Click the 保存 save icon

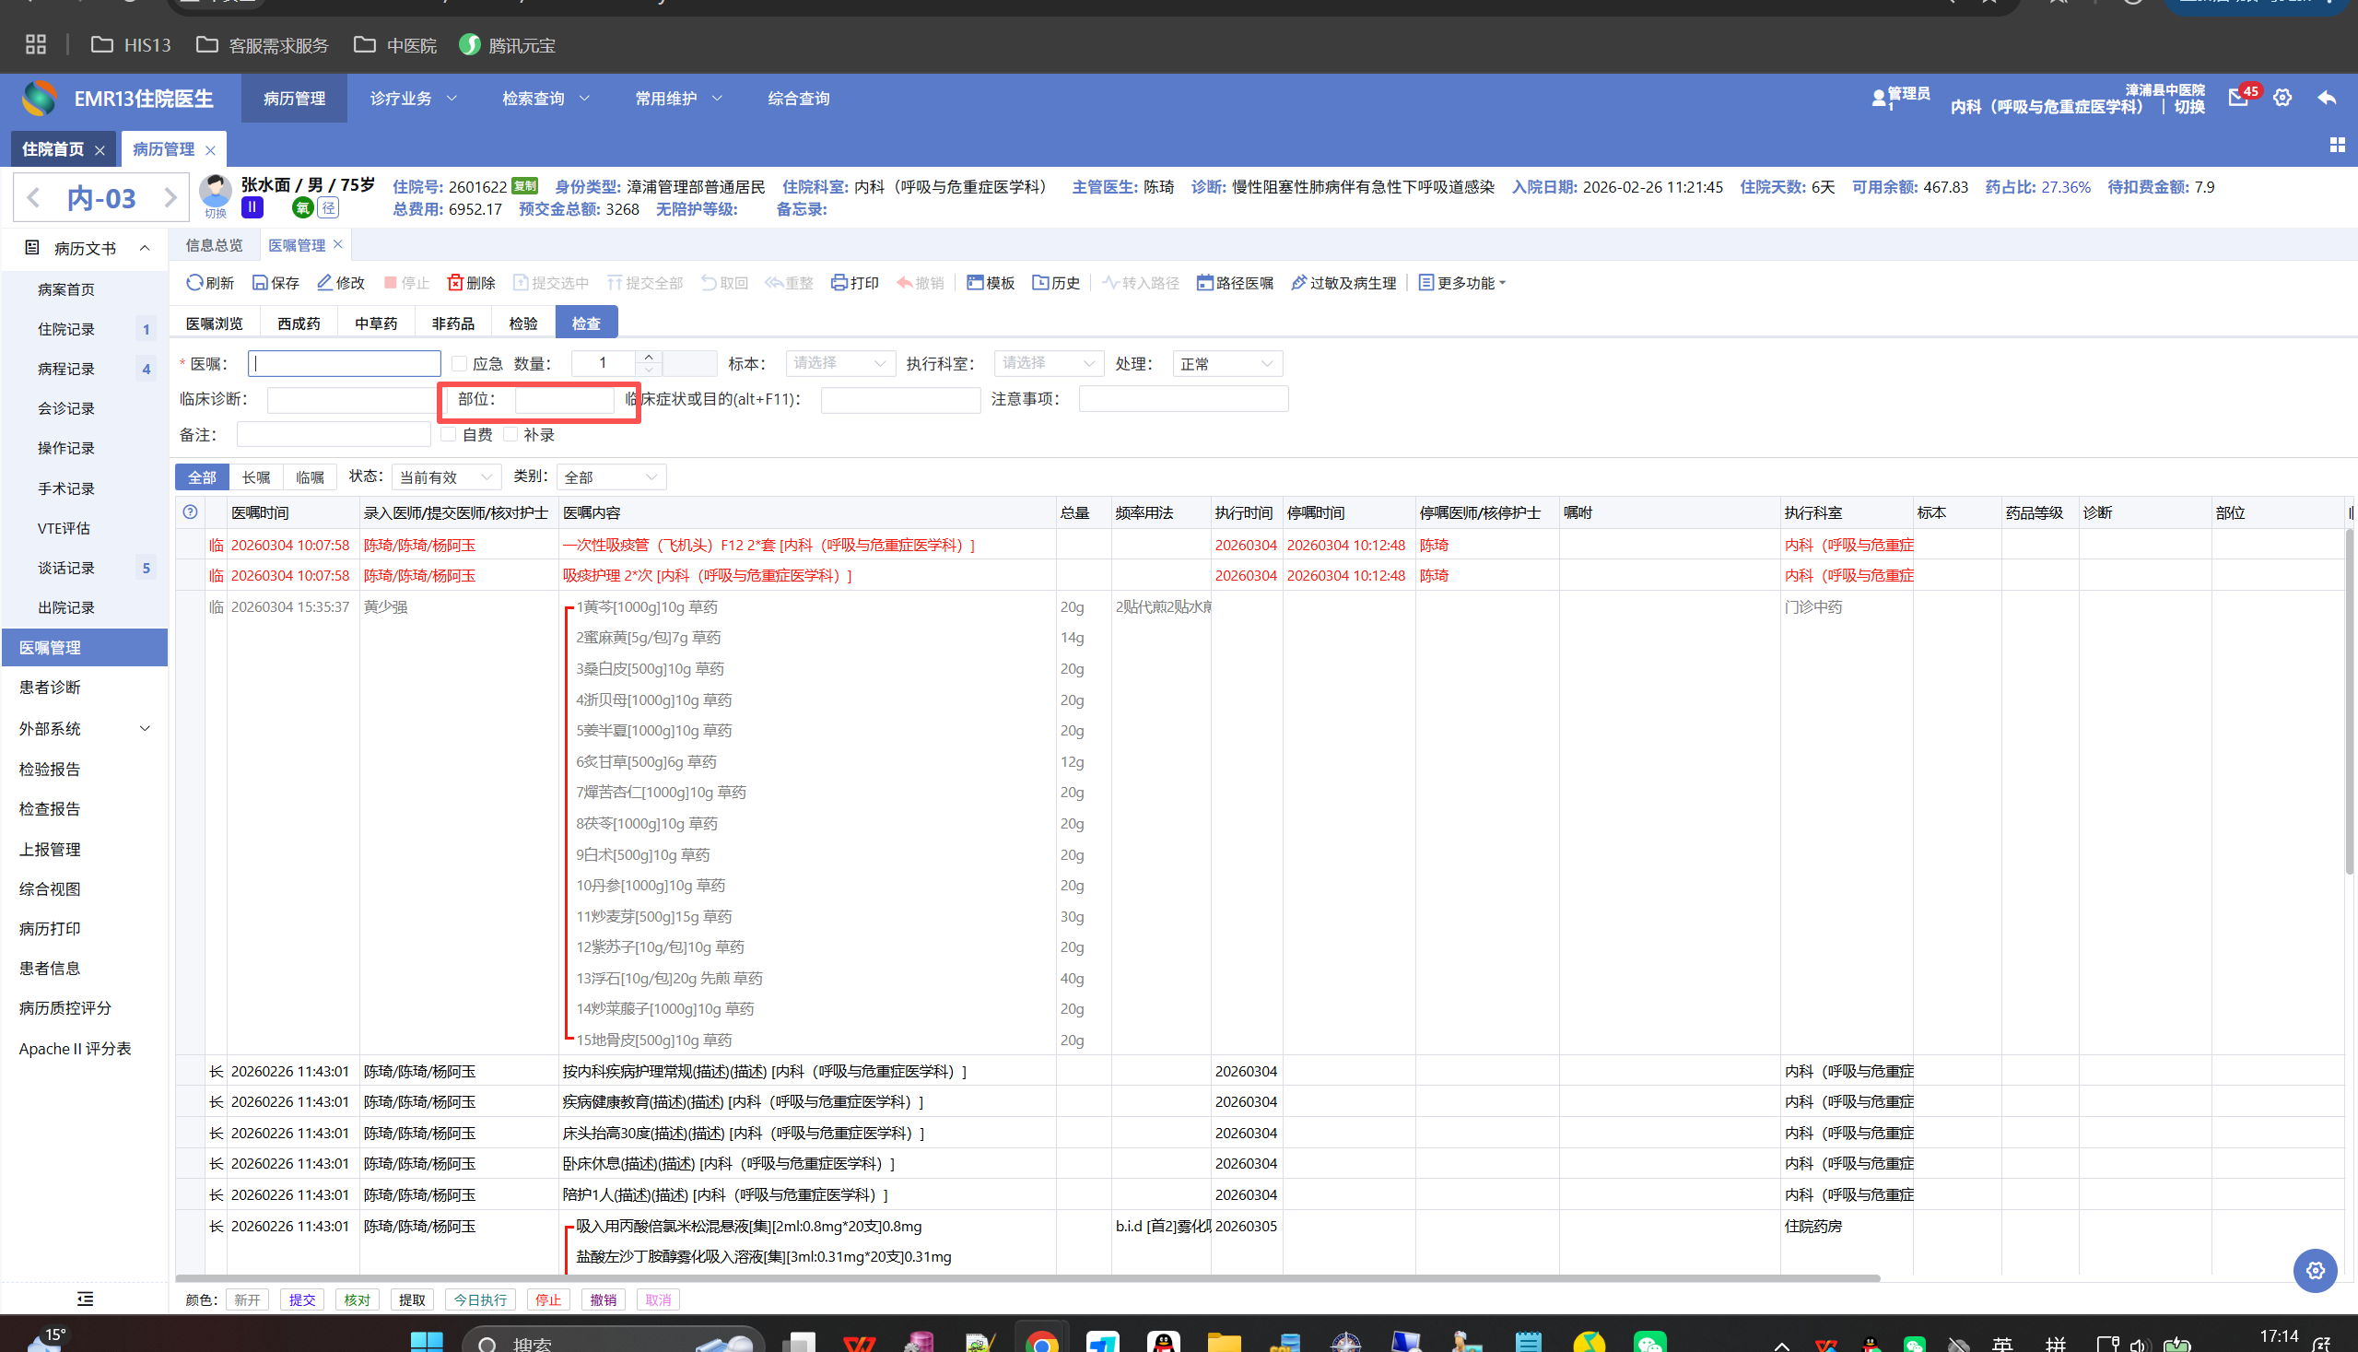pos(261,282)
